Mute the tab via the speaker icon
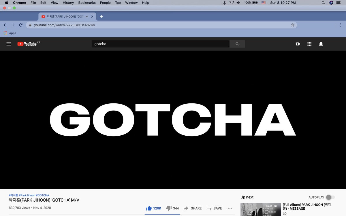This screenshot has height=216, width=346. (87, 17)
